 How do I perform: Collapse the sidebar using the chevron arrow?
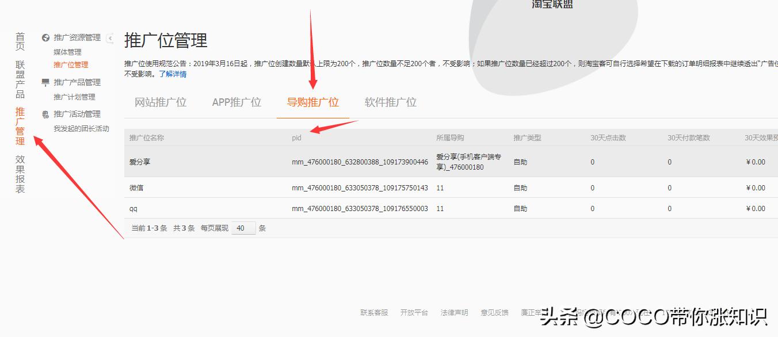pos(111,37)
